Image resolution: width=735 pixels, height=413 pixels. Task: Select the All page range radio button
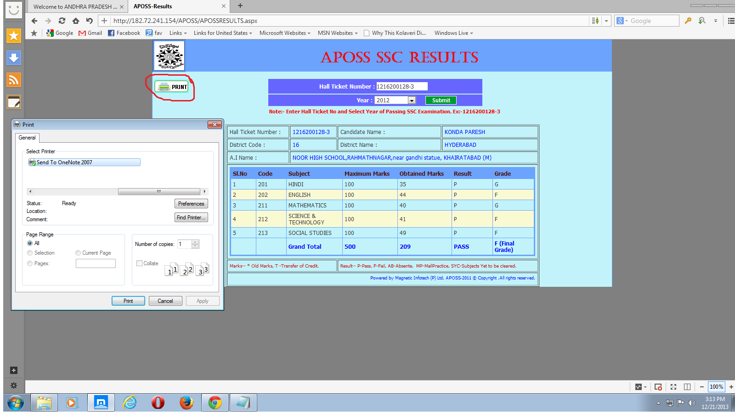[x=29, y=243]
